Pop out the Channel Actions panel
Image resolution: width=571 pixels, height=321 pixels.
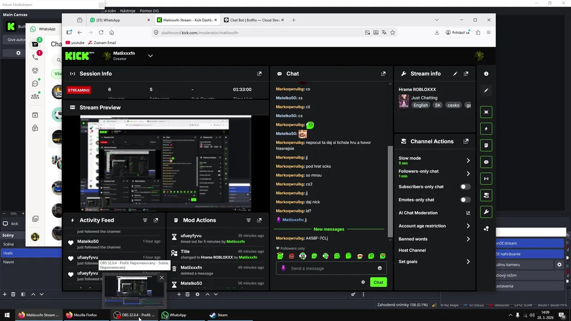click(466, 141)
